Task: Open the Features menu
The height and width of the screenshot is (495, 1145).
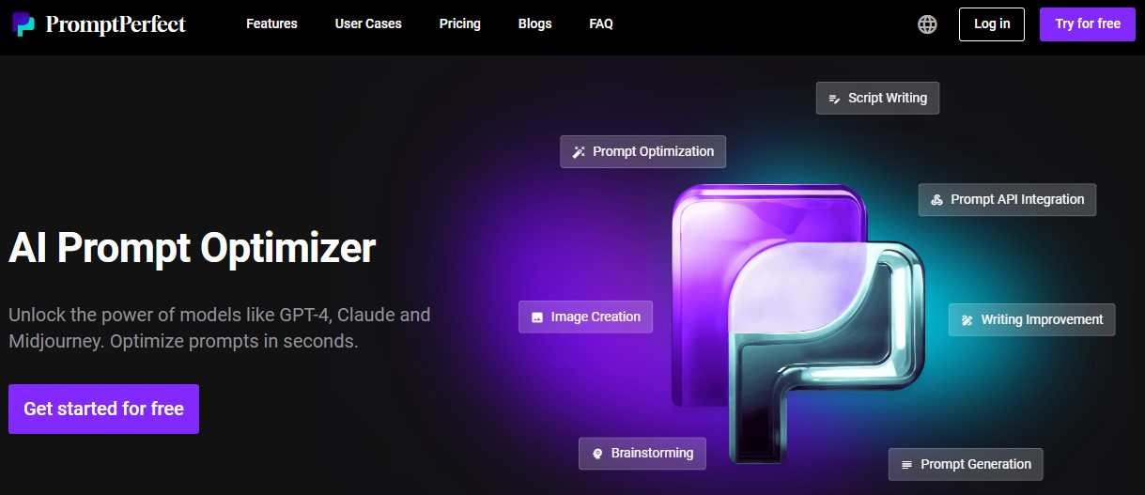Action: (271, 23)
